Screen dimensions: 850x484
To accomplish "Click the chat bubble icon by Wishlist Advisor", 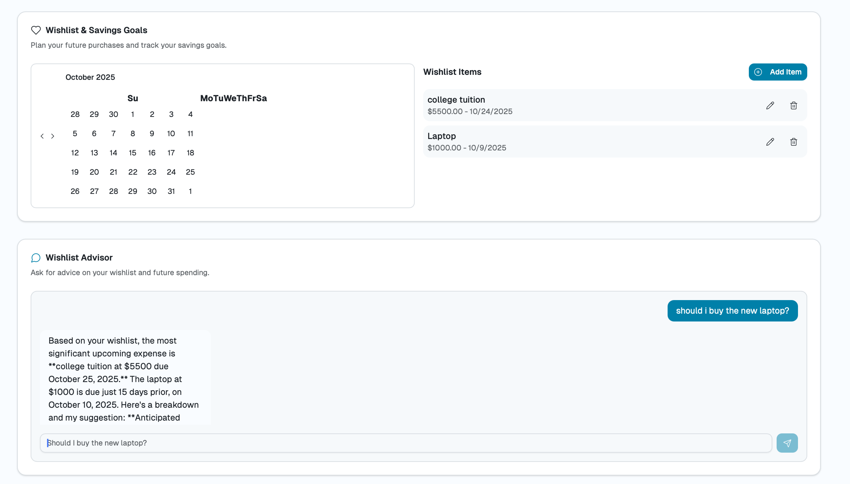I will [x=36, y=258].
